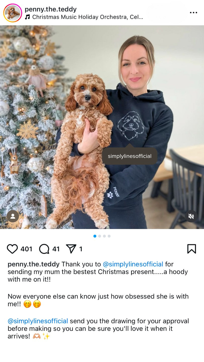Tap music note icon beside audio title
The height and width of the screenshot is (362, 204).
click(x=27, y=17)
